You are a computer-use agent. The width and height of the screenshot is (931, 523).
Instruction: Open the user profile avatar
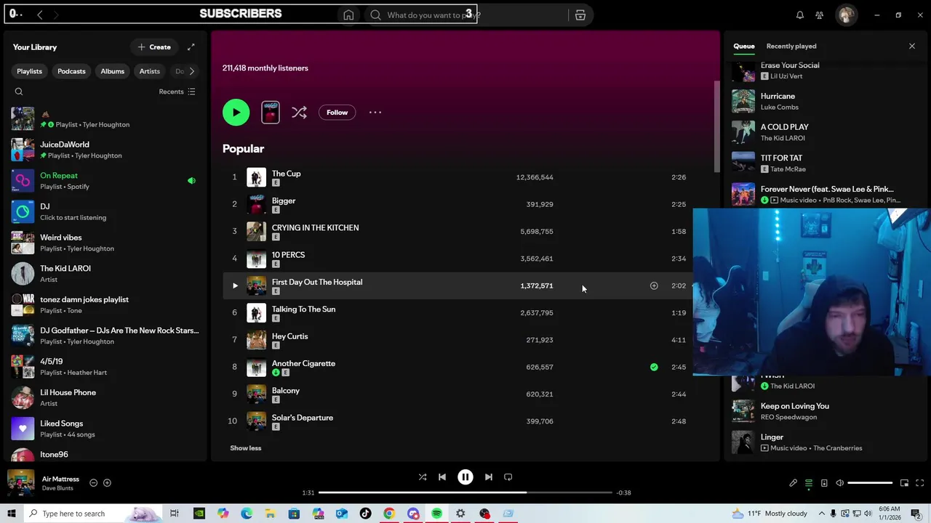[x=846, y=15]
